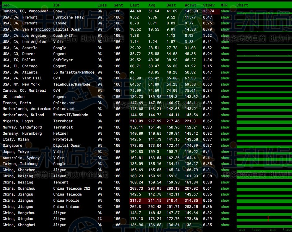The width and height of the screenshot is (292, 232).
Task: Click the MTR show link for Vancouver Shaw
Action: click(x=225, y=11)
